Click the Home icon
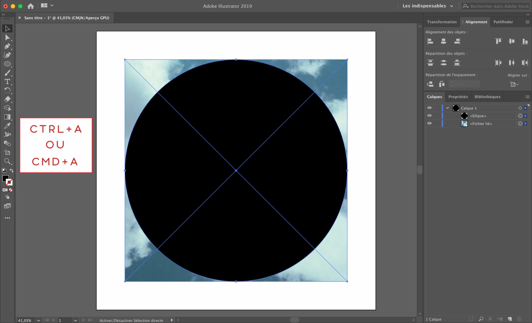Image resolution: width=532 pixels, height=323 pixels. (x=30, y=6)
